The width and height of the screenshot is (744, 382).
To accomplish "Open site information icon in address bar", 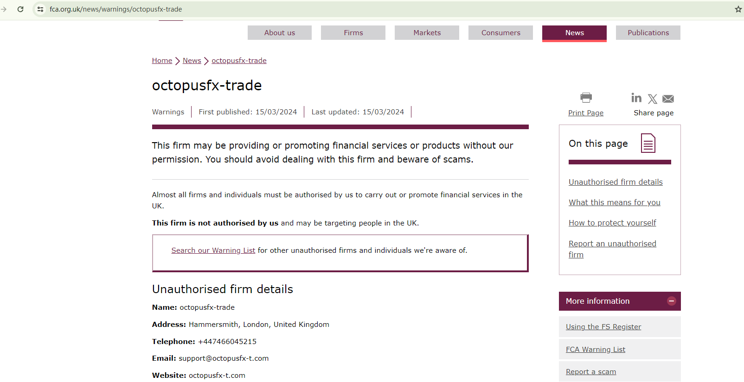I will coord(40,9).
